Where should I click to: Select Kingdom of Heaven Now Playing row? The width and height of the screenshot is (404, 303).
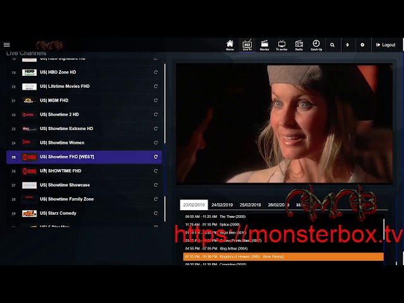click(283, 257)
